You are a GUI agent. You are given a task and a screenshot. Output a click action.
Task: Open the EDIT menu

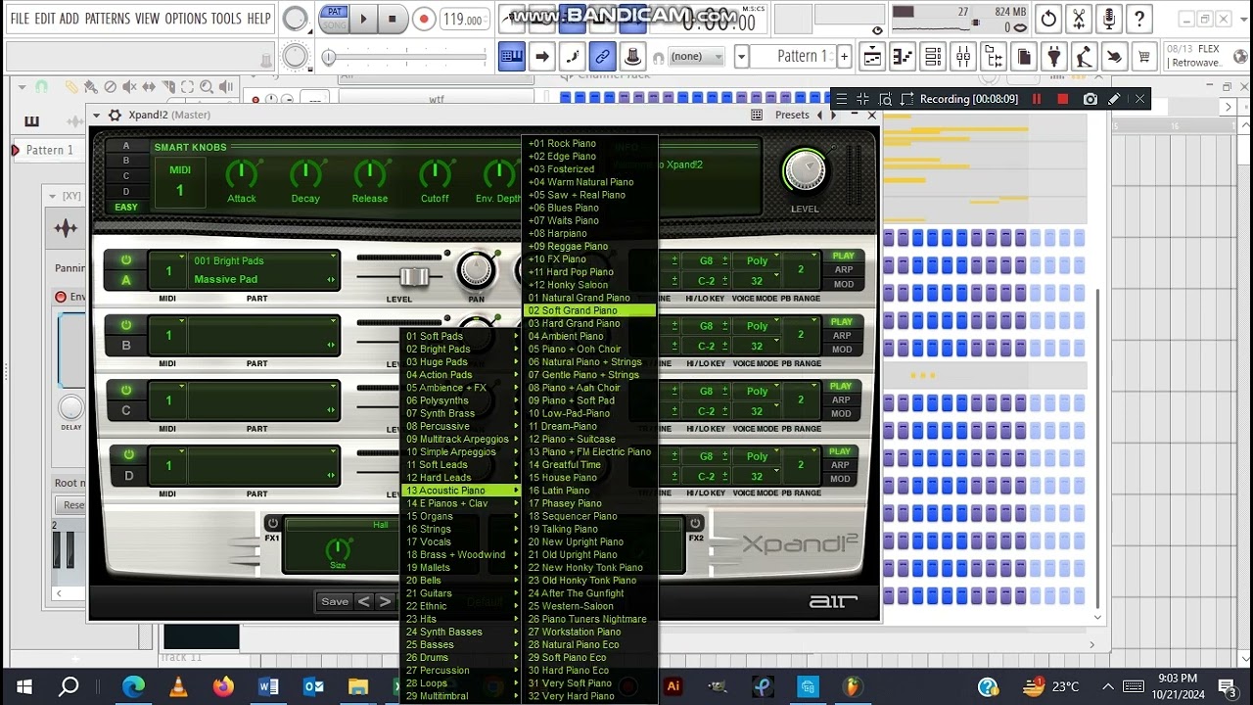45,19
